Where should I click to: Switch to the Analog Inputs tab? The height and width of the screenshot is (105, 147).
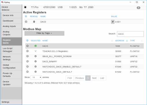pyautogui.click(x=9, y=26)
